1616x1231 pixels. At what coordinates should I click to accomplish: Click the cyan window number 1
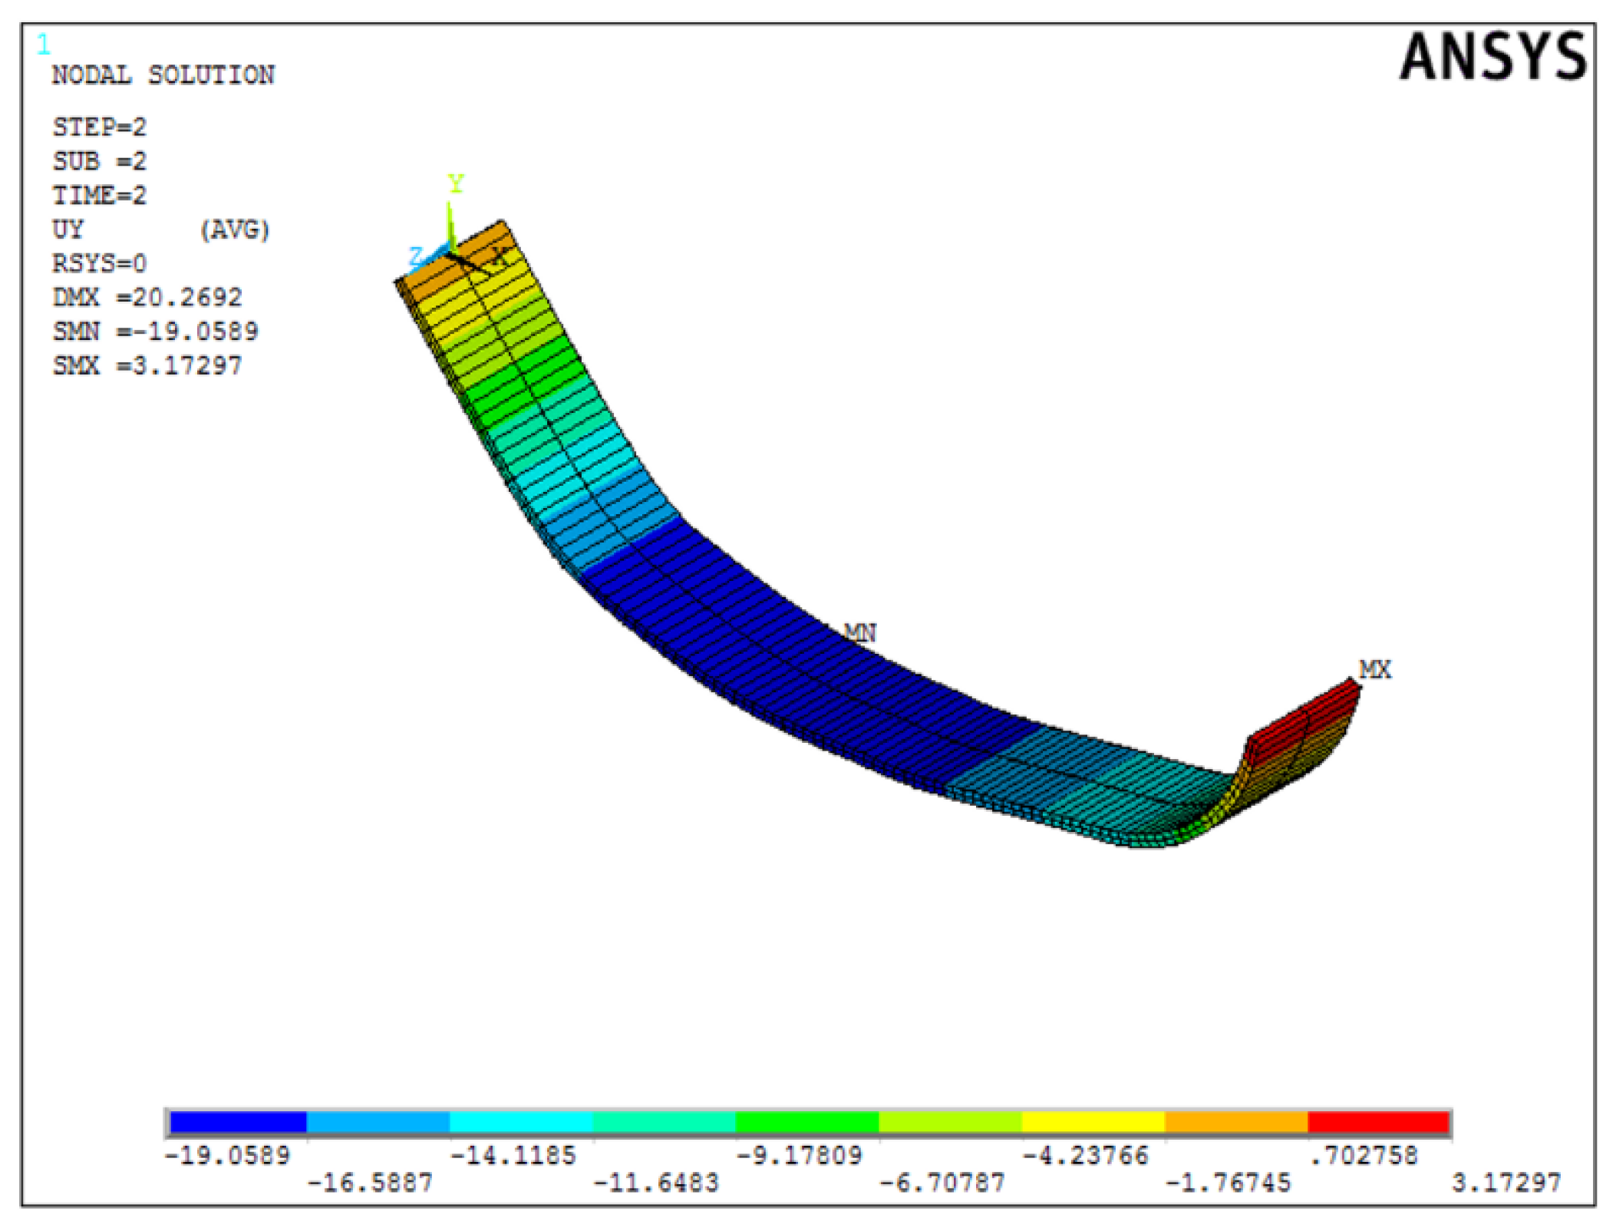pyautogui.click(x=44, y=45)
